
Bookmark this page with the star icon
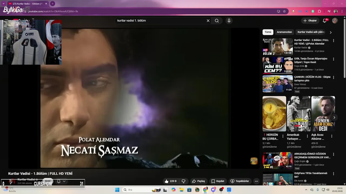pos(284,11)
